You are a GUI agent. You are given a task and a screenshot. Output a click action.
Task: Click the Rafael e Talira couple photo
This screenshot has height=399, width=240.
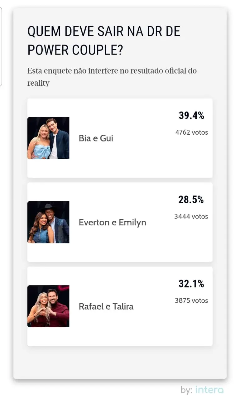point(48,306)
